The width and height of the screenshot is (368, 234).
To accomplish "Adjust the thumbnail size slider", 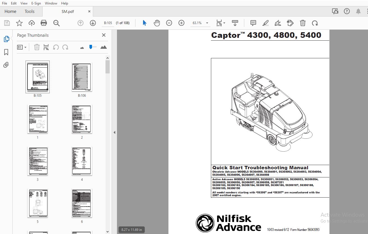I will (91, 47).
